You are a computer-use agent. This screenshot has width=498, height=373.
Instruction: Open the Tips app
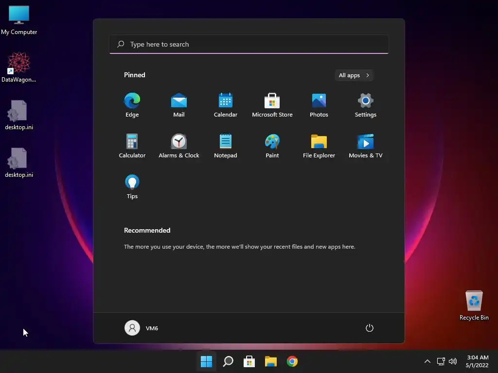point(132,187)
